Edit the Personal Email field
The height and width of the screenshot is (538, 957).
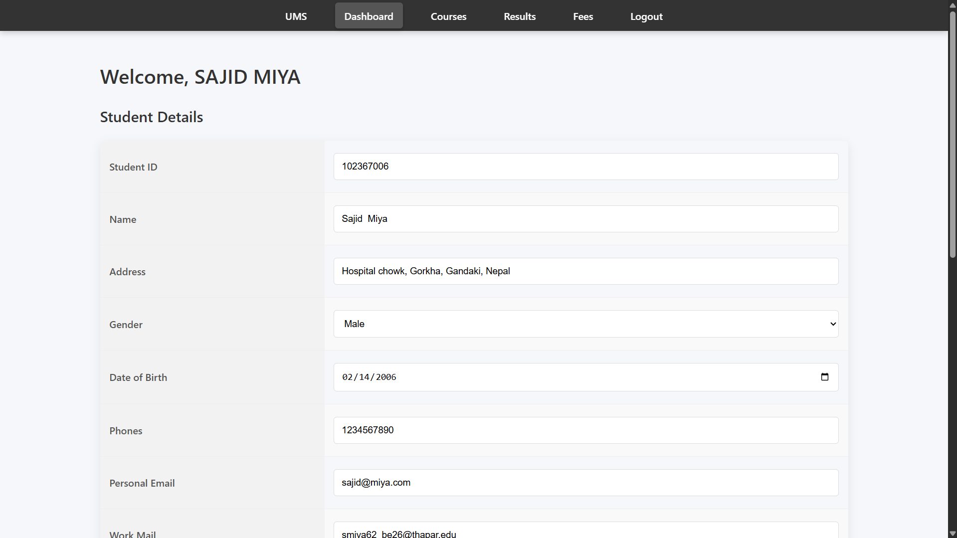point(586,483)
